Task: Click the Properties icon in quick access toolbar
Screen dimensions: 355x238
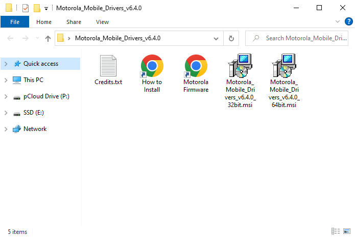Action: point(26,8)
